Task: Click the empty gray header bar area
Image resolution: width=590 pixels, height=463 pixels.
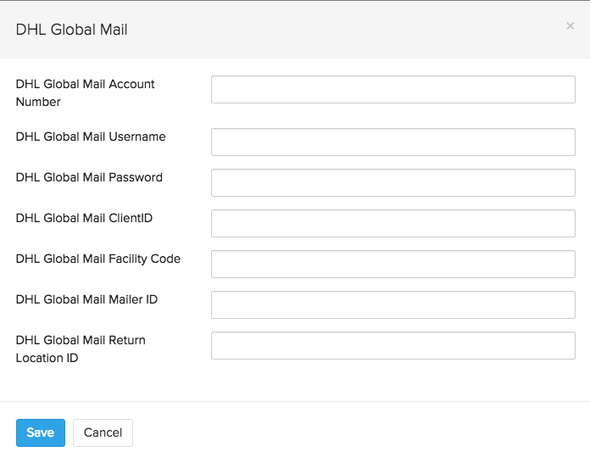Action: [x=339, y=30]
